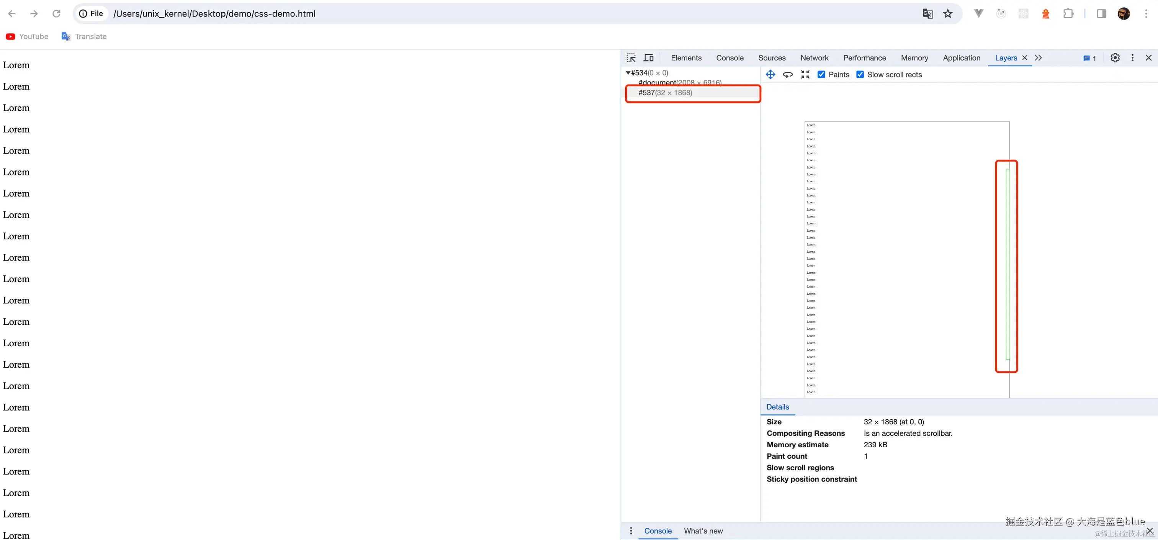
Task: Select the Pan mode in Layers view
Action: pos(770,74)
